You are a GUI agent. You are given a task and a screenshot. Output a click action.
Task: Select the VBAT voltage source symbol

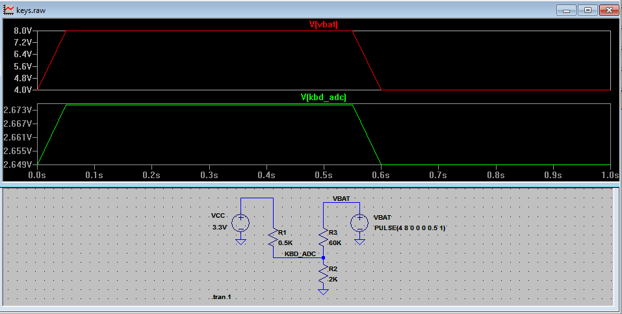(359, 223)
